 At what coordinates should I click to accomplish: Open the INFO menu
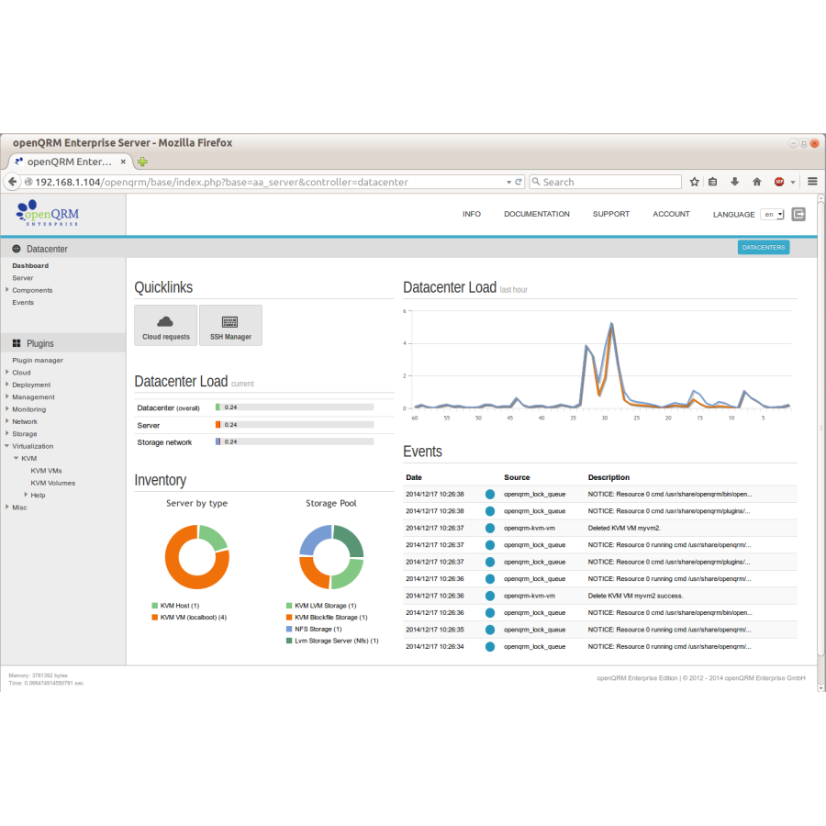point(472,214)
